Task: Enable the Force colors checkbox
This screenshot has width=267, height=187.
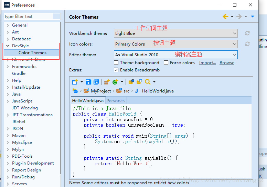Action: click(x=166, y=63)
